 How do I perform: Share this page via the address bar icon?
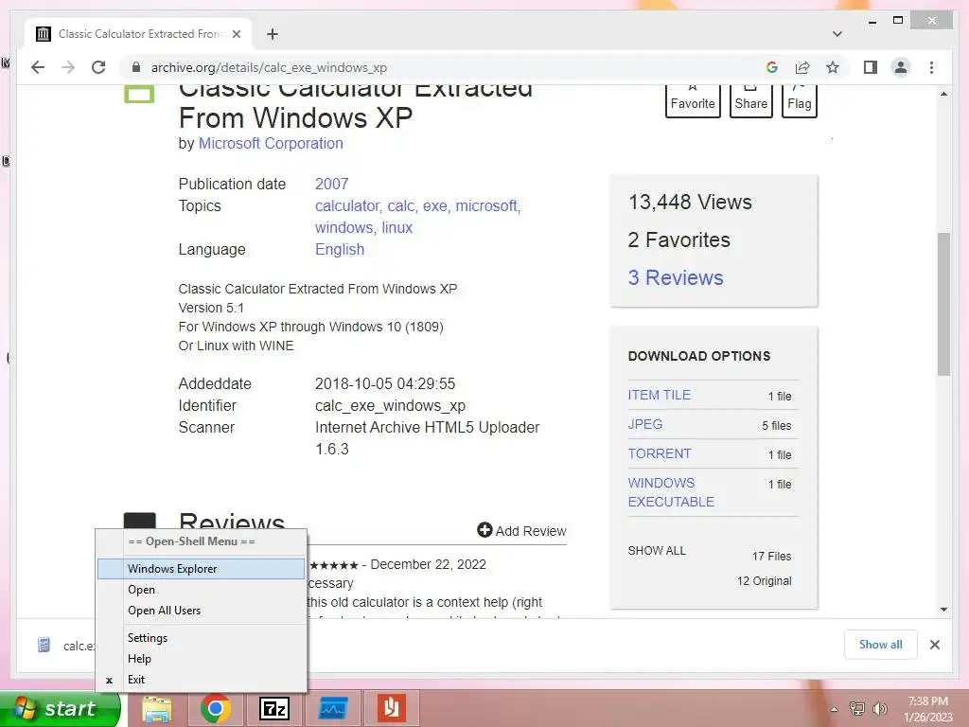(x=802, y=67)
